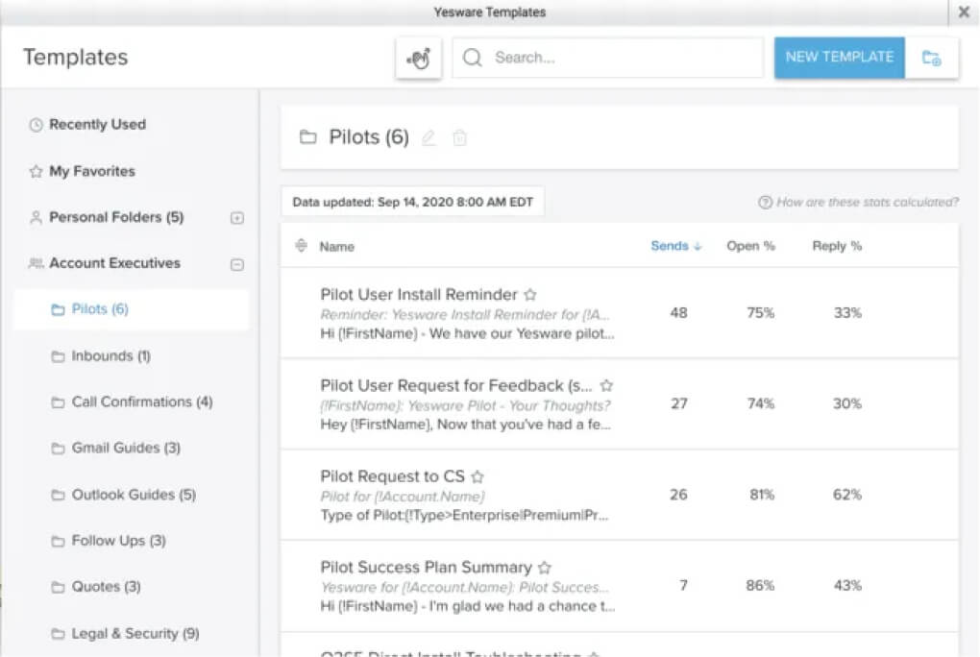Image resolution: width=980 pixels, height=657 pixels.
Task: Sort by Open % column
Action: pyautogui.click(x=750, y=246)
